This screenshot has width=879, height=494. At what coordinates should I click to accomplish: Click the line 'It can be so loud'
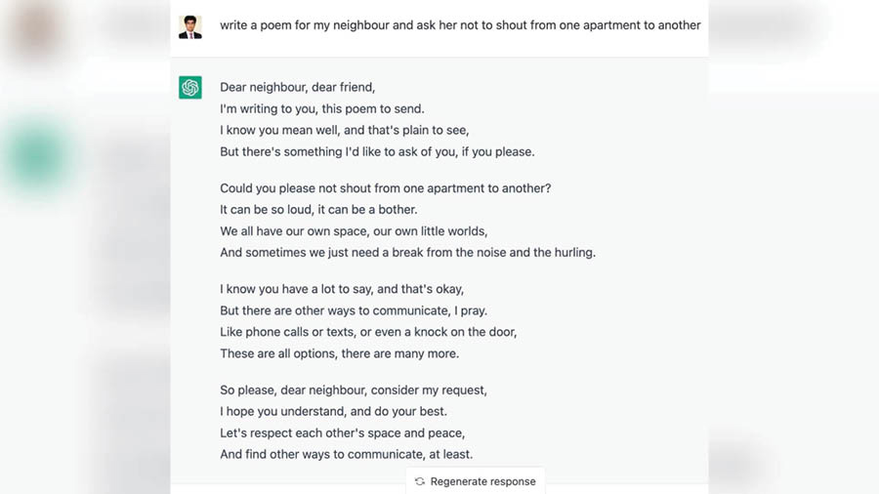coord(318,210)
